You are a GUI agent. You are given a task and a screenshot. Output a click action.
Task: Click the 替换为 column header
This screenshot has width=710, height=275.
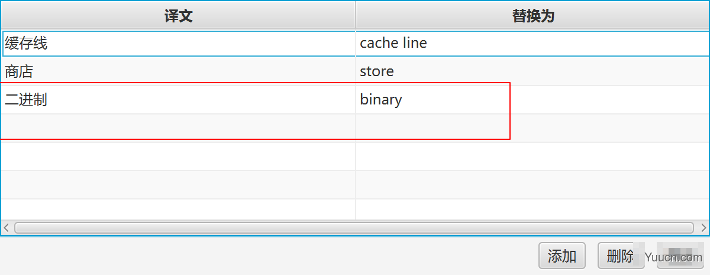click(x=532, y=16)
